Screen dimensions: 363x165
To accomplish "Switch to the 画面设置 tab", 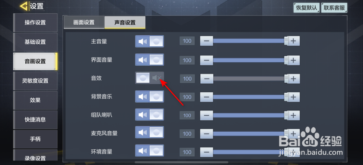I will coord(84,22).
